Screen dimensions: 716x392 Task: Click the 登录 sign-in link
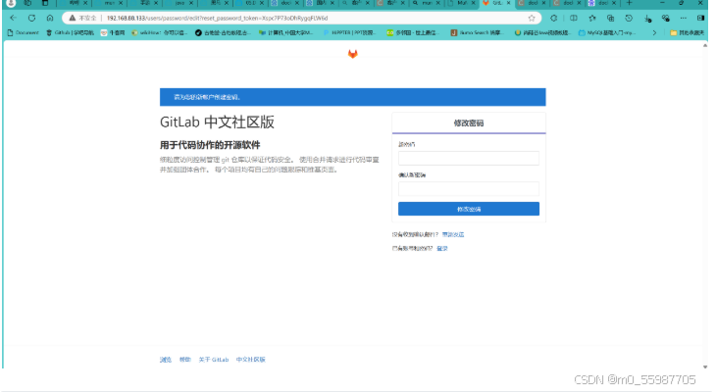(442, 249)
